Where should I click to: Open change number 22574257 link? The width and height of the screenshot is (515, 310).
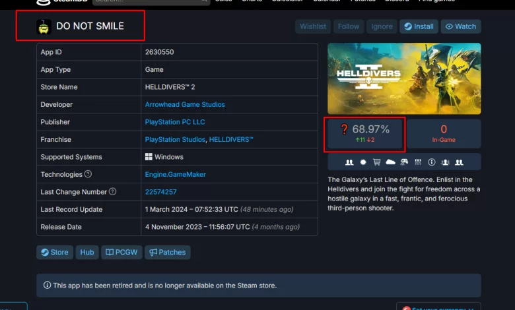161,192
